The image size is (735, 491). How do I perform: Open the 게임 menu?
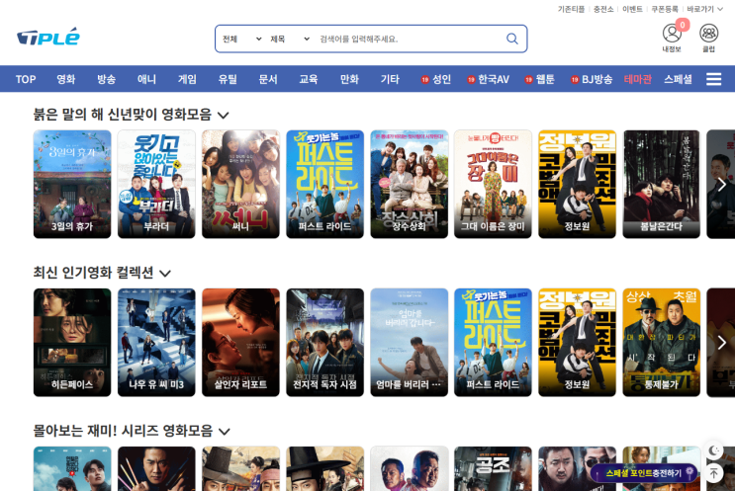(187, 79)
